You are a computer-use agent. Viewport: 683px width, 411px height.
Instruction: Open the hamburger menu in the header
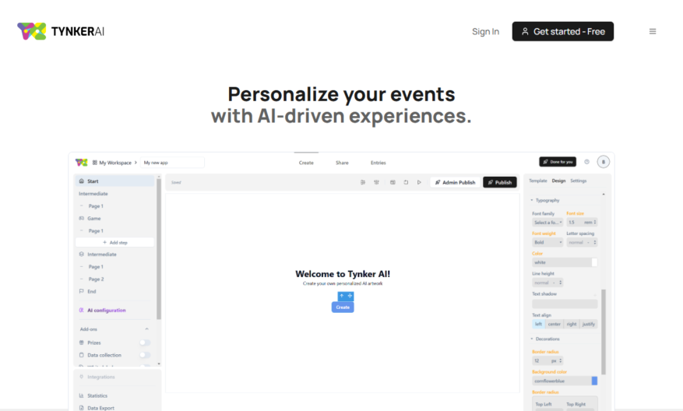[x=653, y=31]
